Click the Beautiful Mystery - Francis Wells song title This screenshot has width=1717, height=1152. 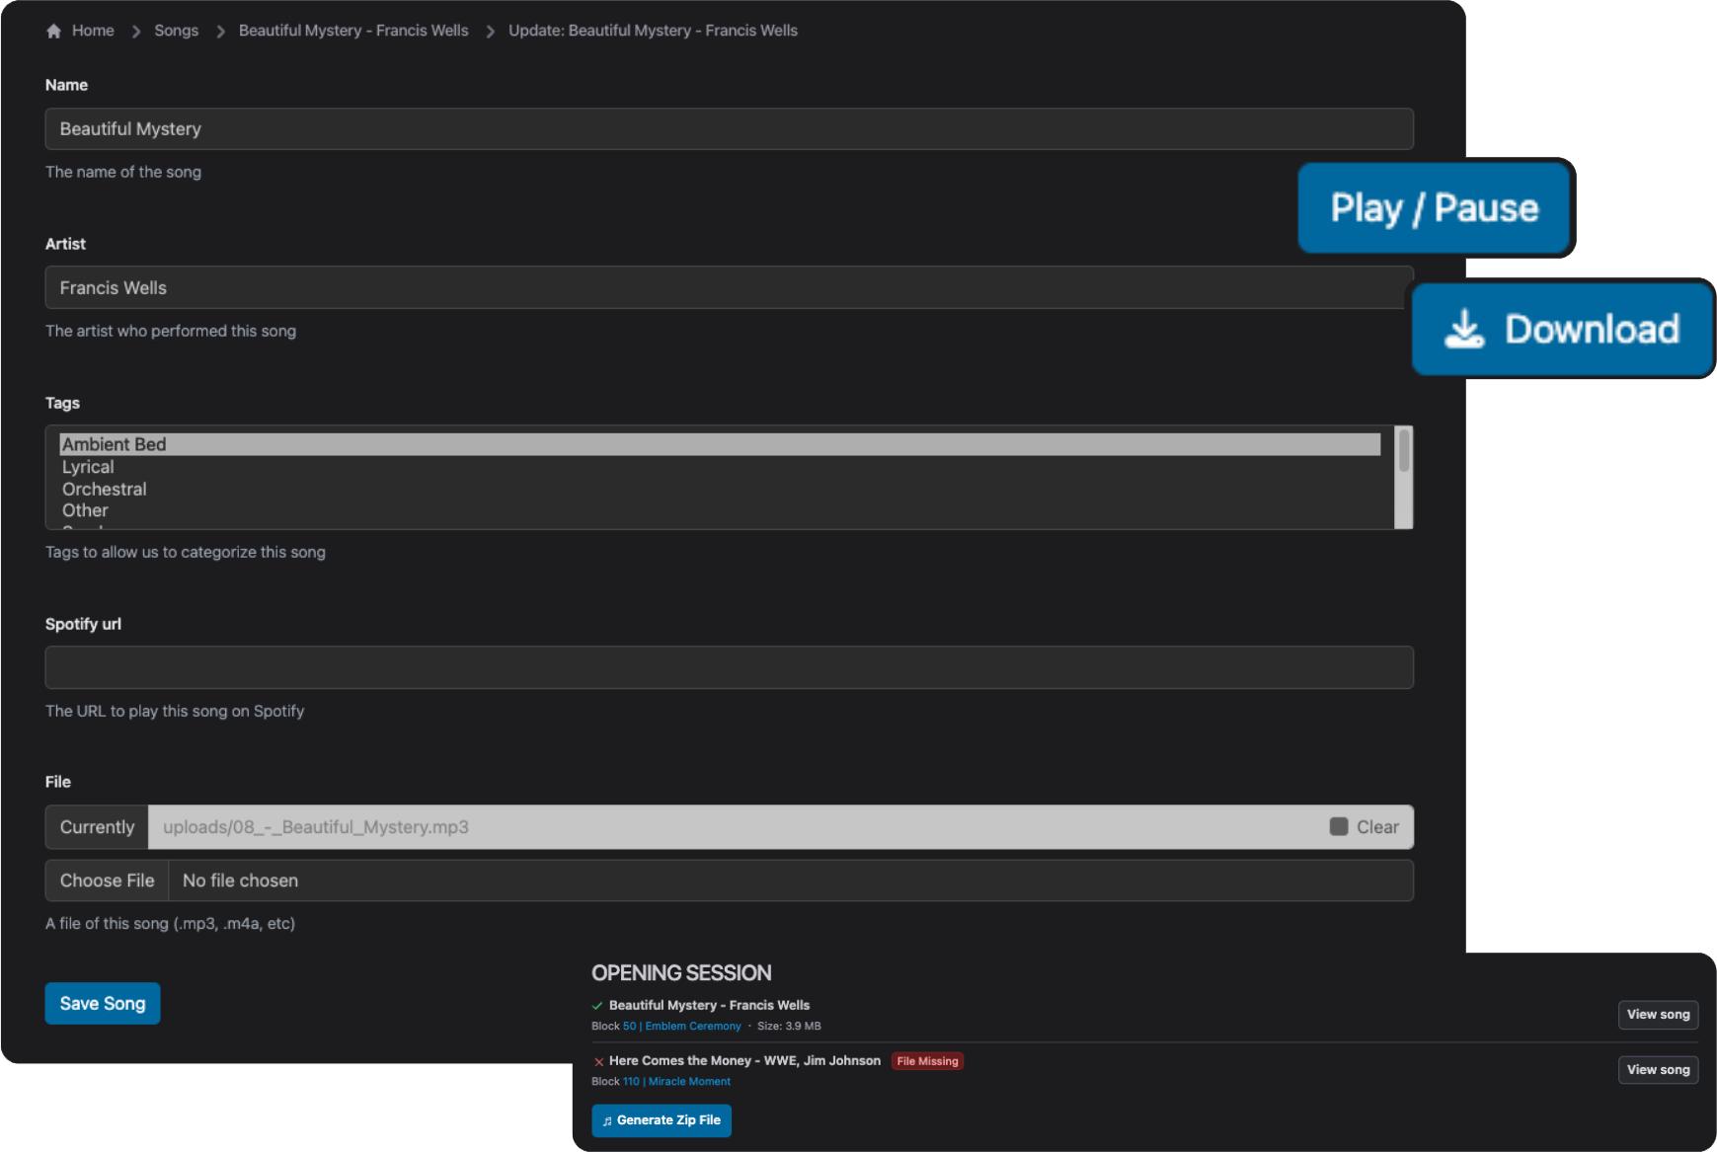[709, 1005]
